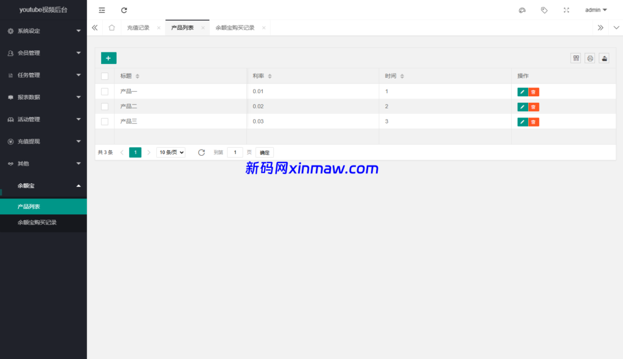This screenshot has height=359, width=623.
Task: Click the 0.01 rate cell
Action: [313, 91]
